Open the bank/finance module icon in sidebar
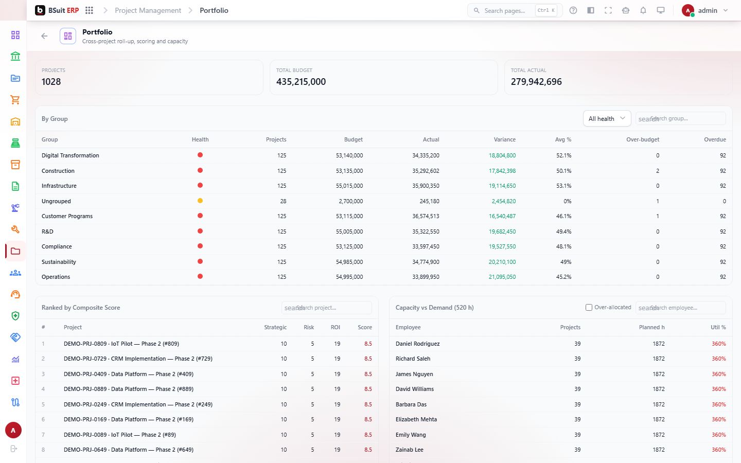The width and height of the screenshot is (741, 463). [x=15, y=57]
